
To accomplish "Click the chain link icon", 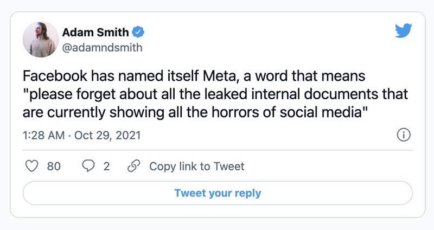I will click(x=133, y=167).
